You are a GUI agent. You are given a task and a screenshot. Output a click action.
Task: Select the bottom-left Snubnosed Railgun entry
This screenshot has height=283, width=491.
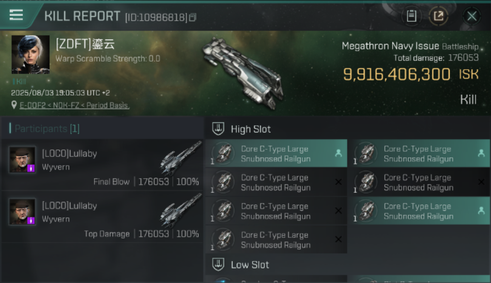276,240
